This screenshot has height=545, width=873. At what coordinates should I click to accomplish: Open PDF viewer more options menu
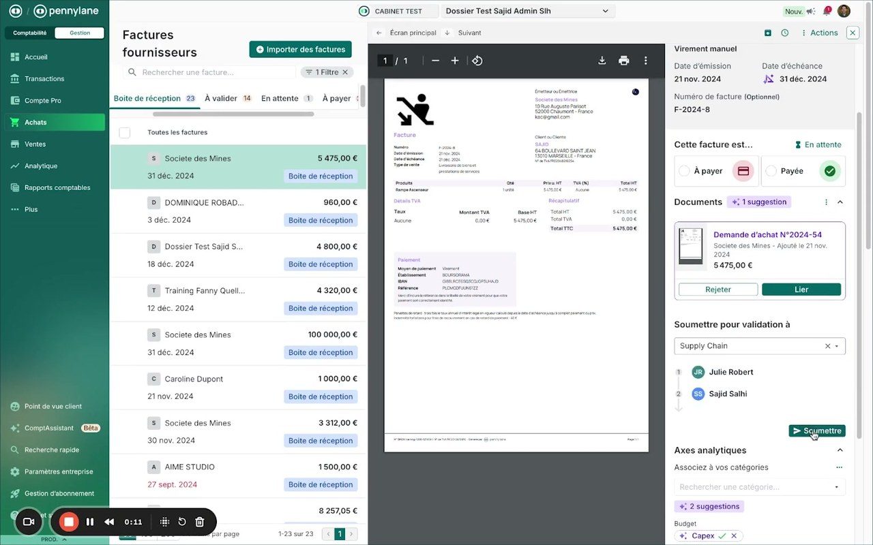point(645,61)
